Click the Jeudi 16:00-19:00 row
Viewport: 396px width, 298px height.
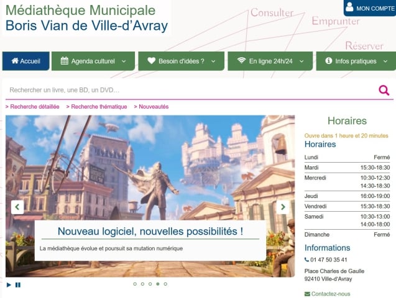(347, 196)
